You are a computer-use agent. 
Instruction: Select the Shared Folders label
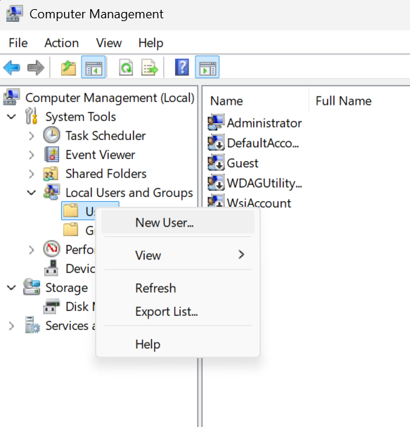coord(106,174)
